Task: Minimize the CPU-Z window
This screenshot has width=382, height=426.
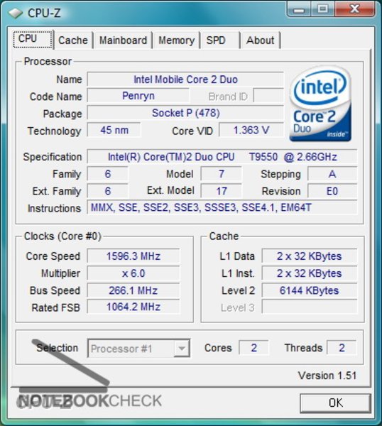Action: pos(299,9)
